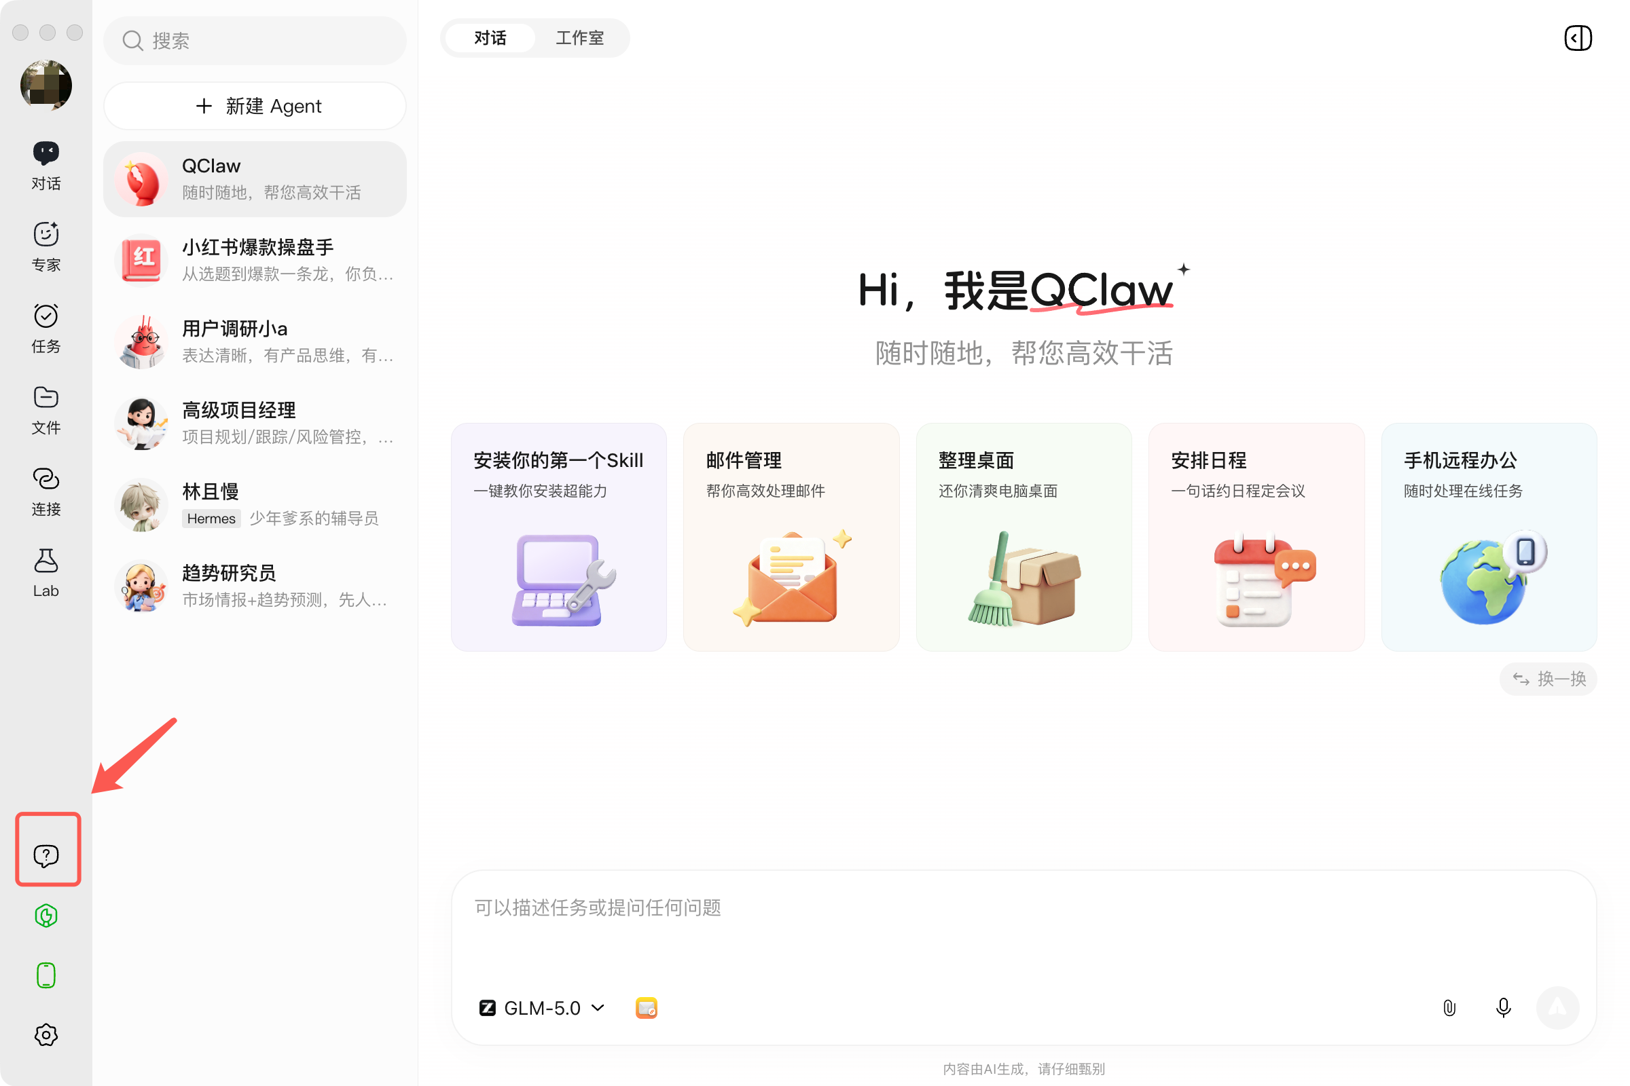Click the 林且慢 avatar
This screenshot has width=1630, height=1086.
coord(141,505)
